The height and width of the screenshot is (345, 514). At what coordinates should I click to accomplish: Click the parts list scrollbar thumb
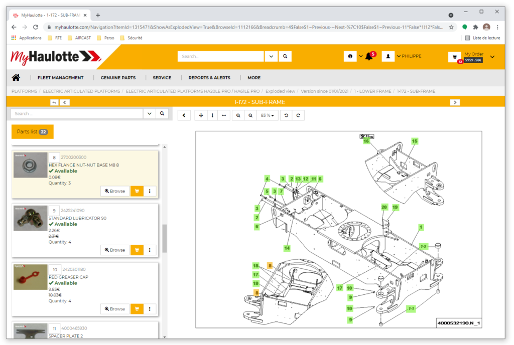point(165,238)
